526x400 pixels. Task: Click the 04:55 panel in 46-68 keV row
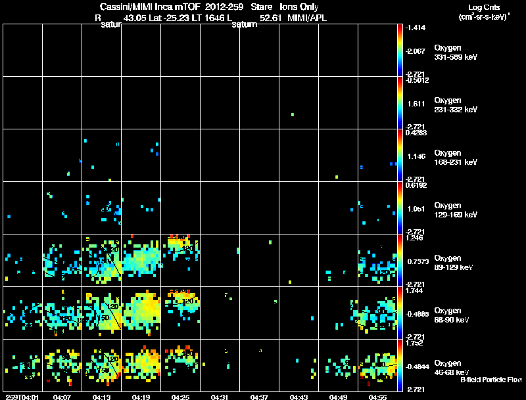click(377, 365)
